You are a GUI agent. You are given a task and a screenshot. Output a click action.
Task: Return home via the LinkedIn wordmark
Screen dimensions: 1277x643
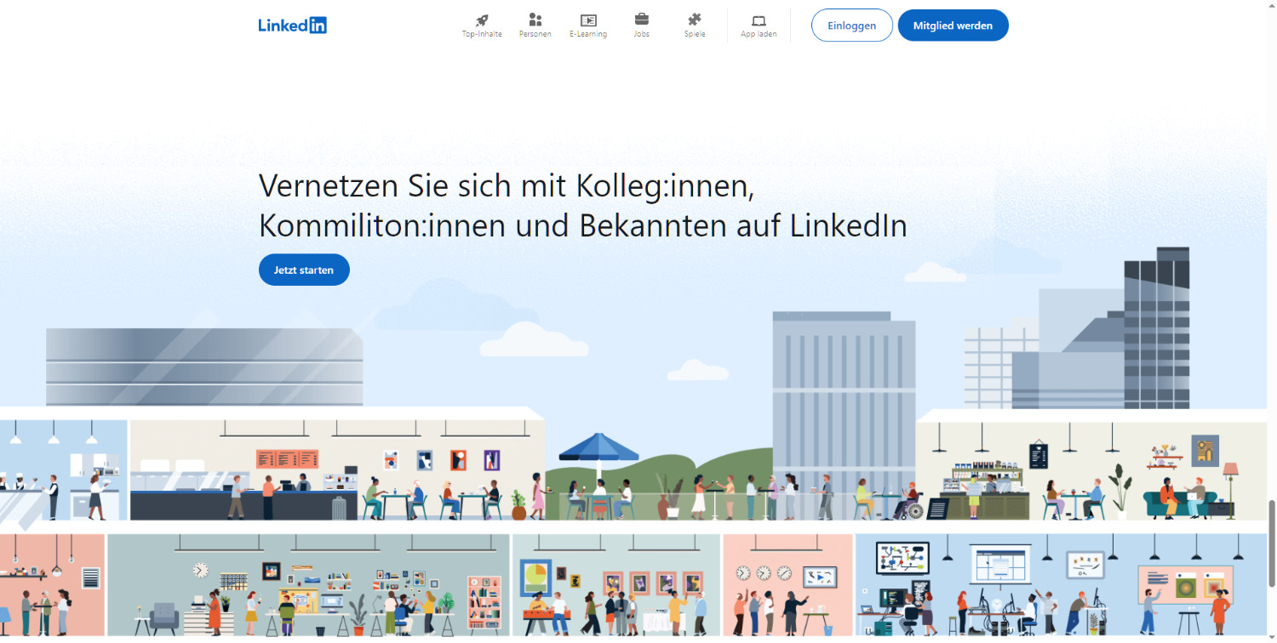pyautogui.click(x=281, y=25)
